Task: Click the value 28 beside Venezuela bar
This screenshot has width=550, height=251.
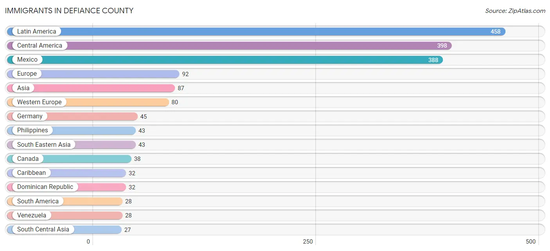Action: pyautogui.click(x=128, y=215)
